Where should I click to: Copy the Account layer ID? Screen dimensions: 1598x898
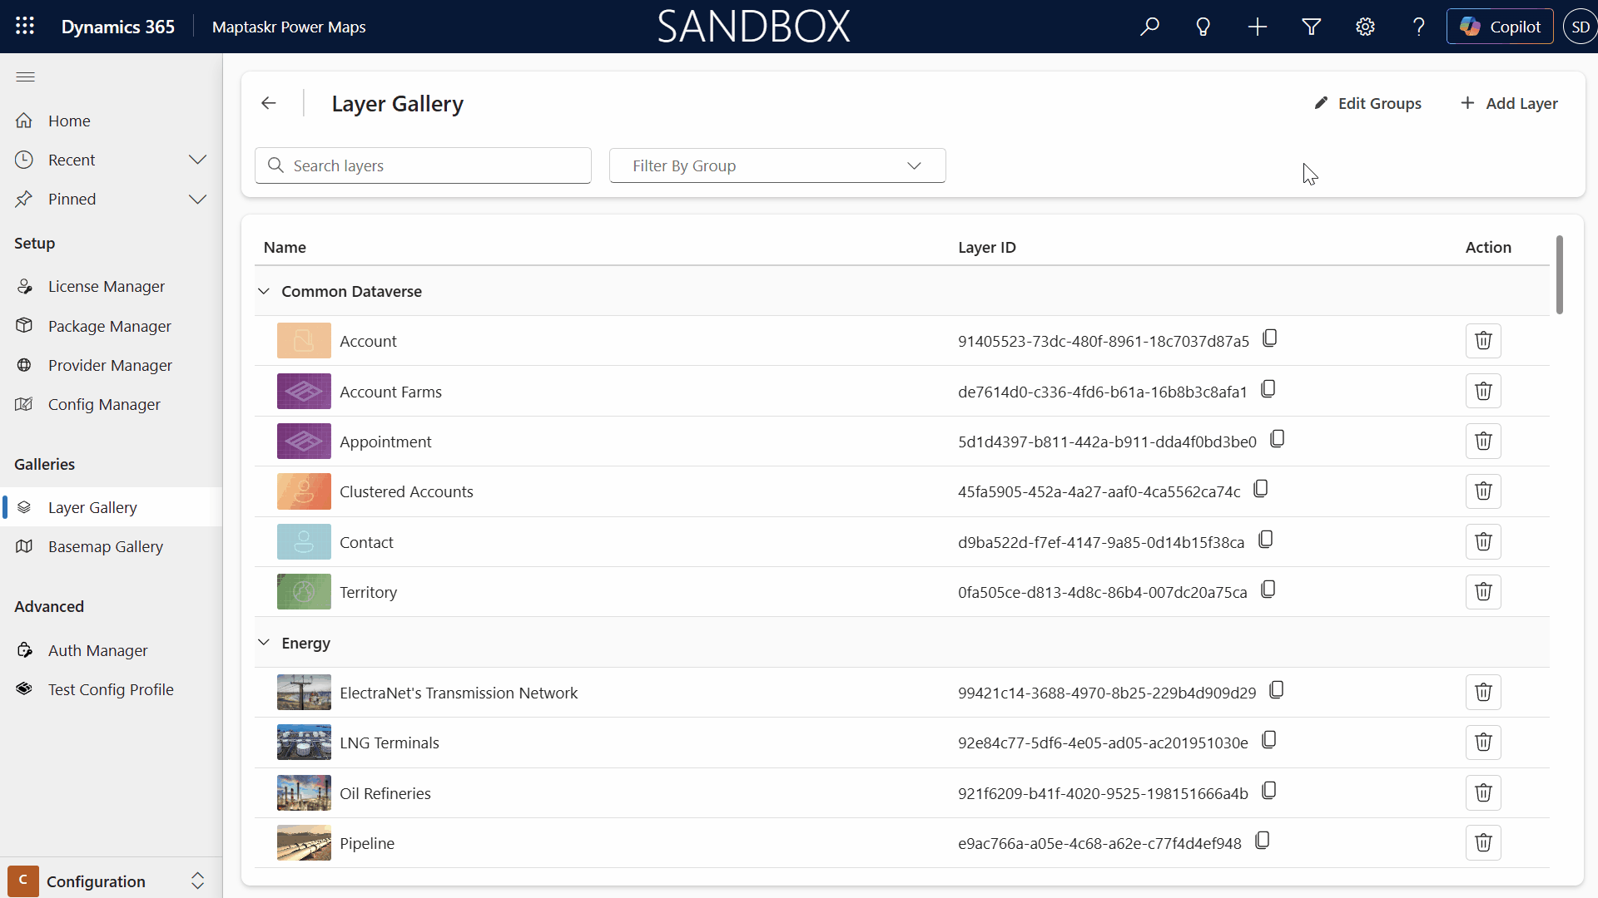[x=1270, y=338]
